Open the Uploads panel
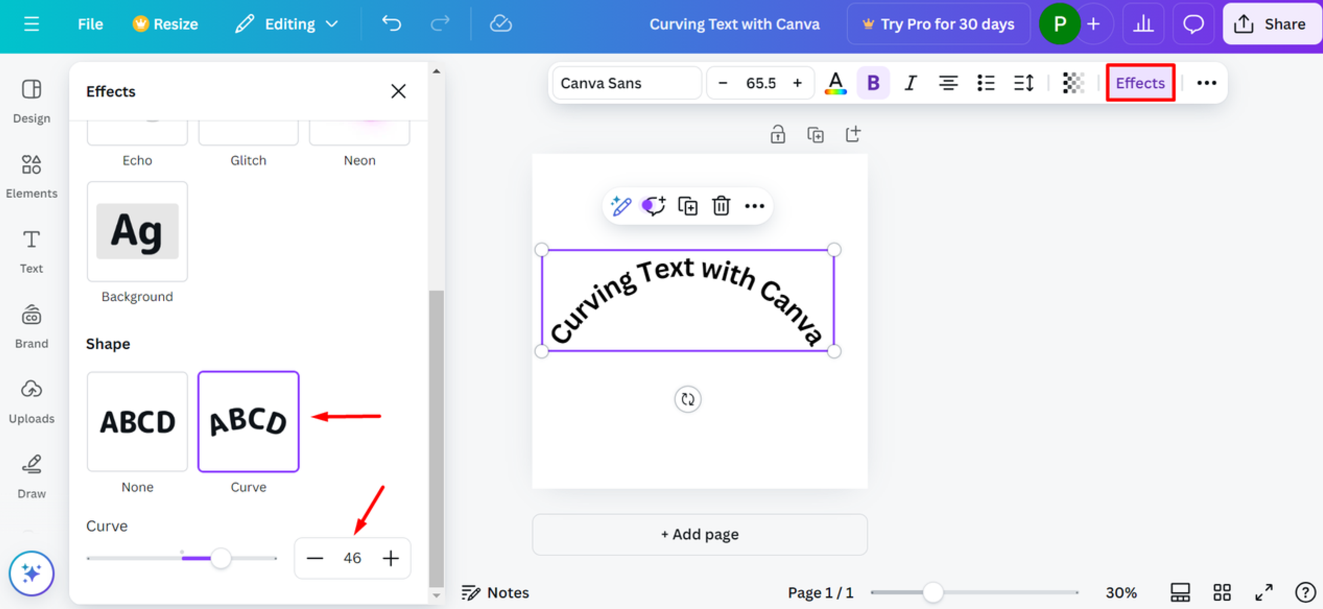 point(31,400)
